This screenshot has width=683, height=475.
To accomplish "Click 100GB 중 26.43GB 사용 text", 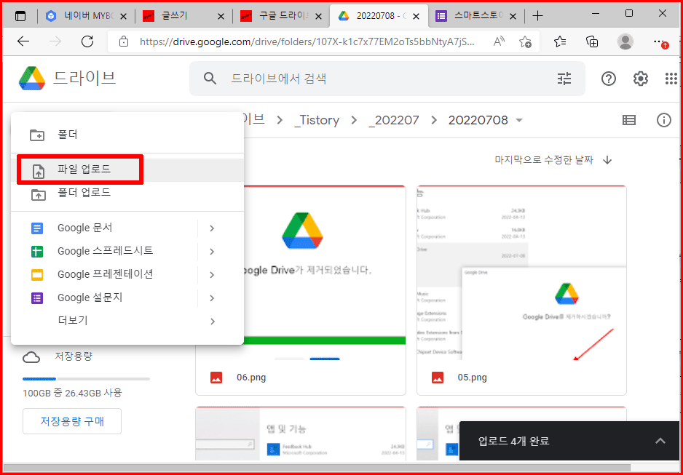I will (72, 394).
